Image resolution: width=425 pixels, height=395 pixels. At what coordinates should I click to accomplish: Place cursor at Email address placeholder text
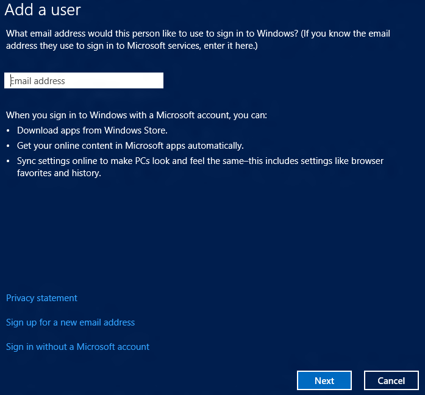pos(37,81)
